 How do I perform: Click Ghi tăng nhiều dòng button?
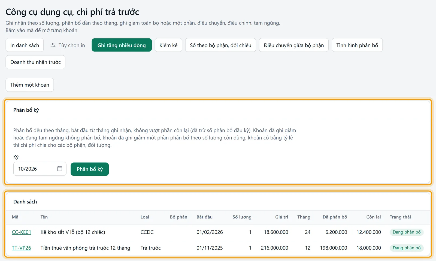pyautogui.click(x=122, y=45)
